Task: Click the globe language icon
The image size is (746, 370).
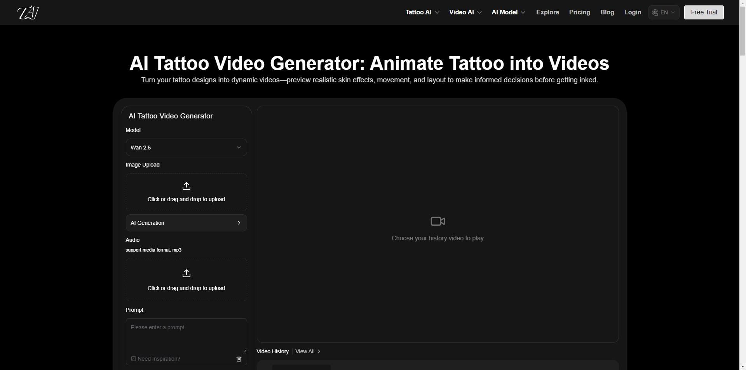Action: point(655,12)
